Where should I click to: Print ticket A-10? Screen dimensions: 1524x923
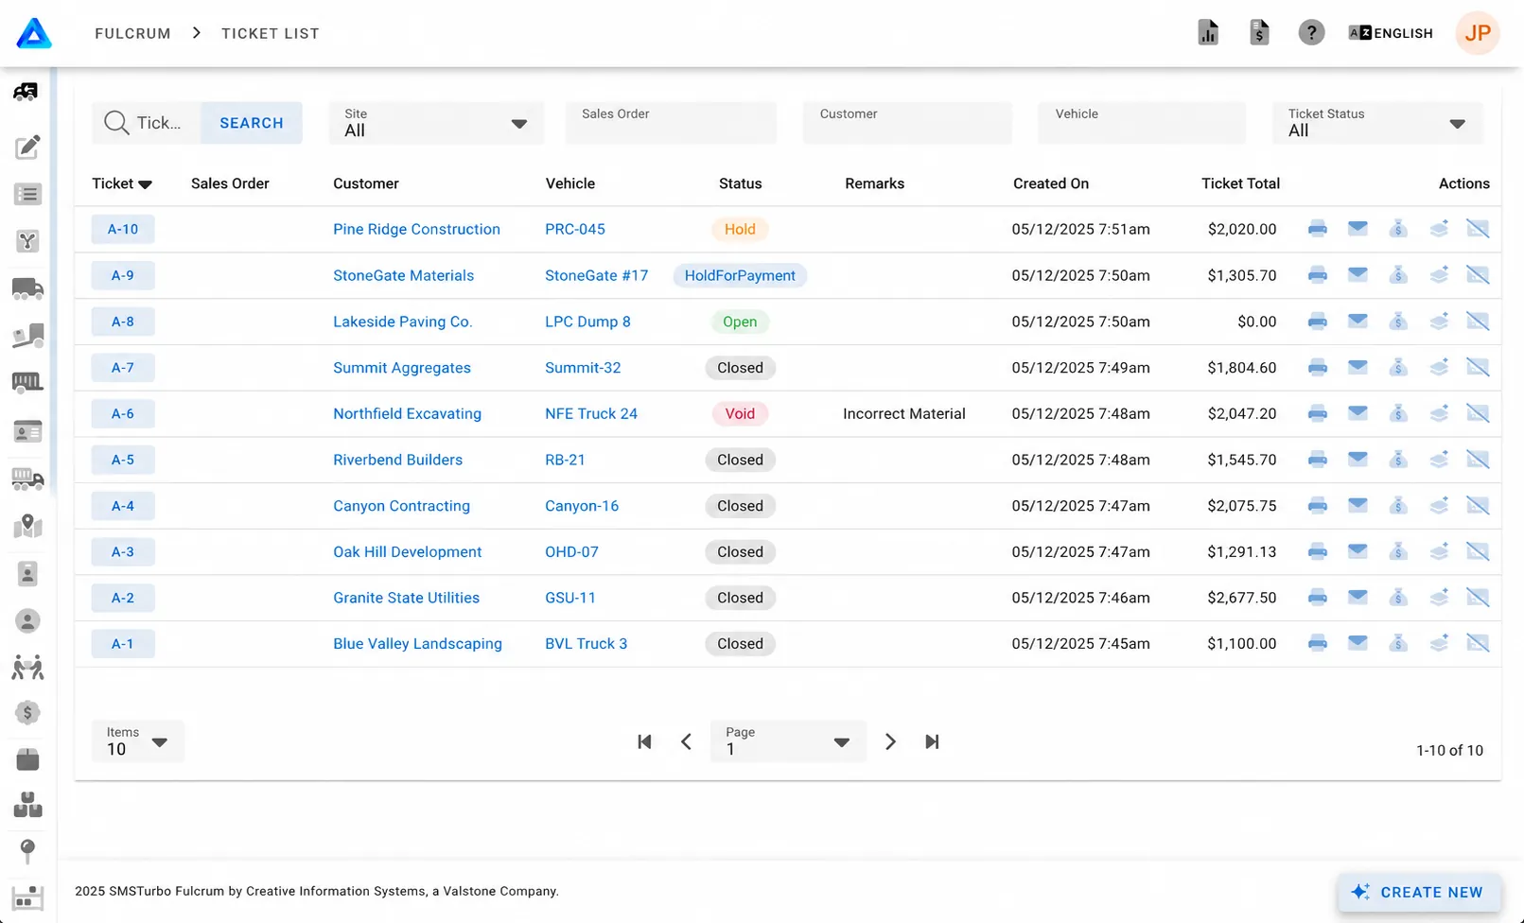[x=1317, y=229]
